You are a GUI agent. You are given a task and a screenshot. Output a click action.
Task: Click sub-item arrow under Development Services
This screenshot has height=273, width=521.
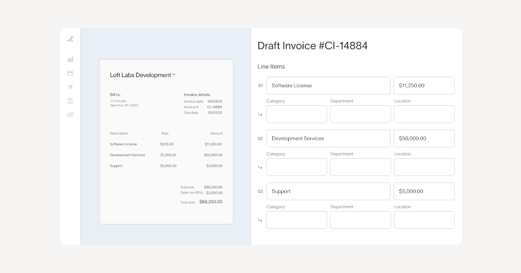pyautogui.click(x=260, y=167)
